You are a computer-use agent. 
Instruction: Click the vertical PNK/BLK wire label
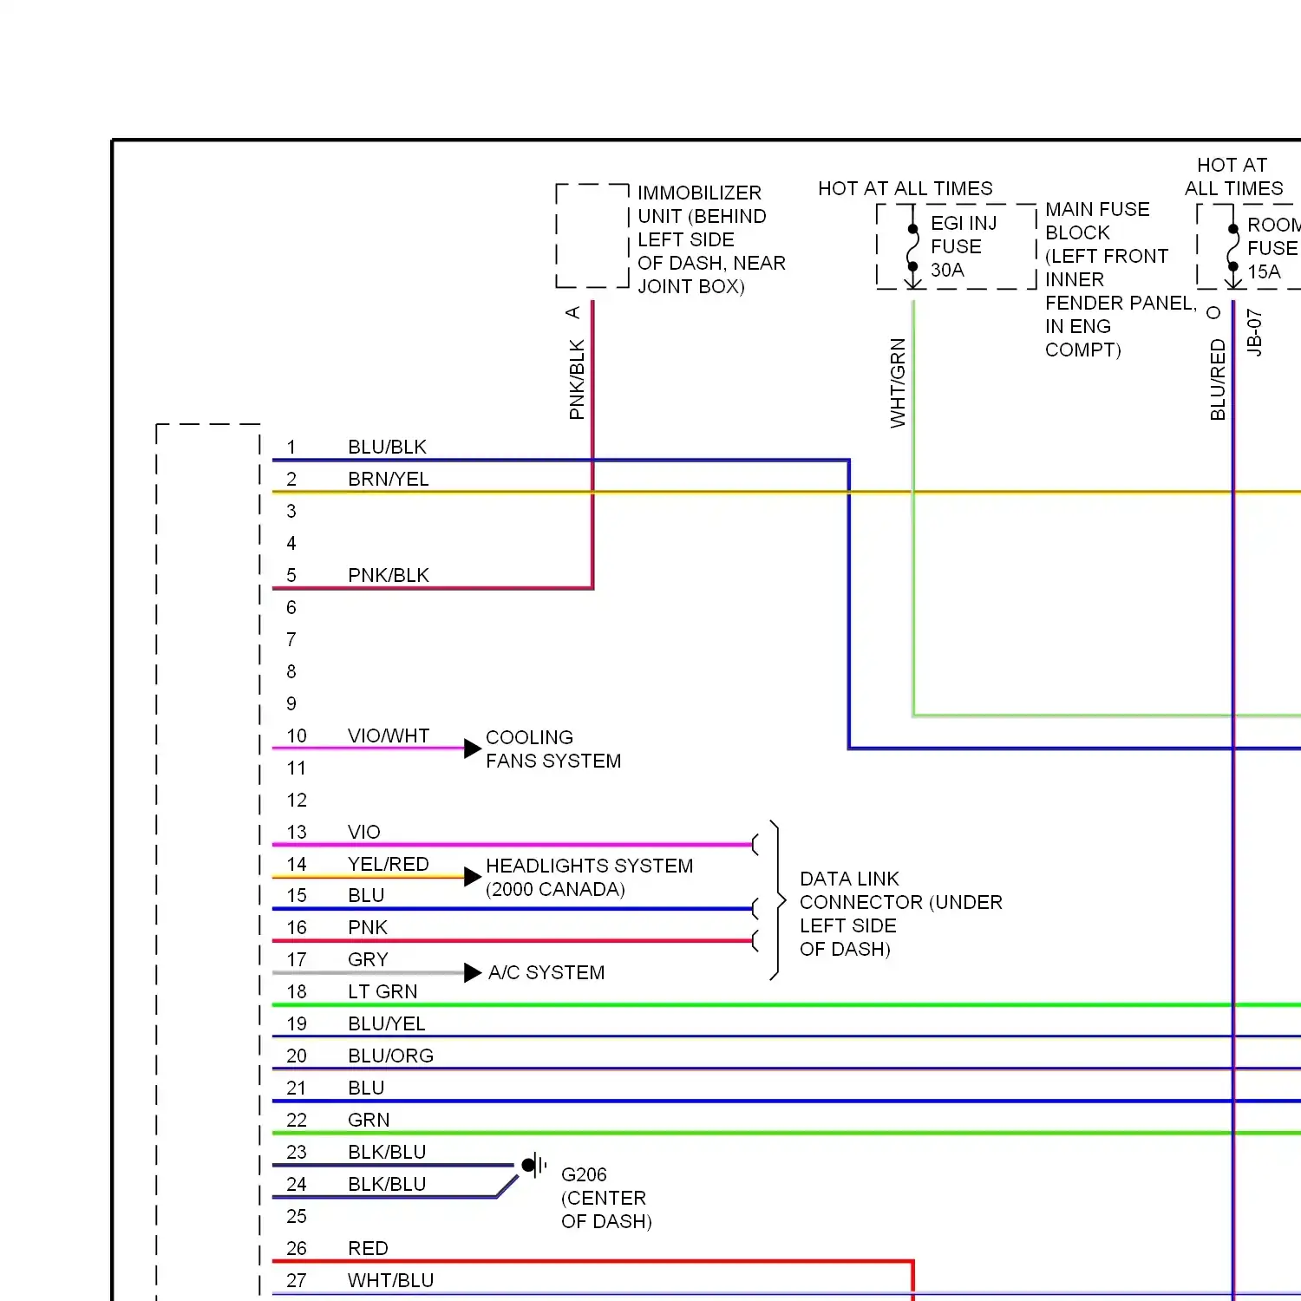click(577, 380)
